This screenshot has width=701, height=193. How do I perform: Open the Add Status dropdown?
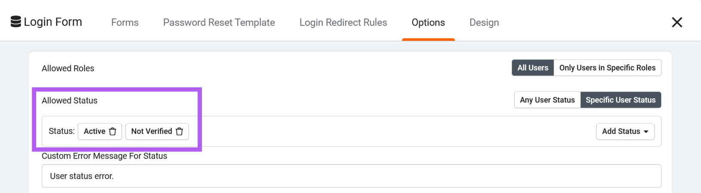(625, 131)
